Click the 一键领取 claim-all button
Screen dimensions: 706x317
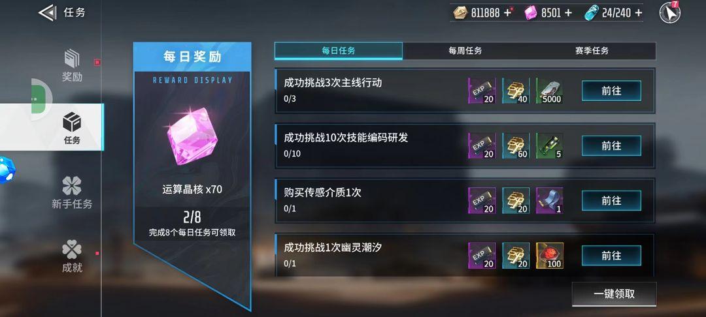click(x=614, y=294)
